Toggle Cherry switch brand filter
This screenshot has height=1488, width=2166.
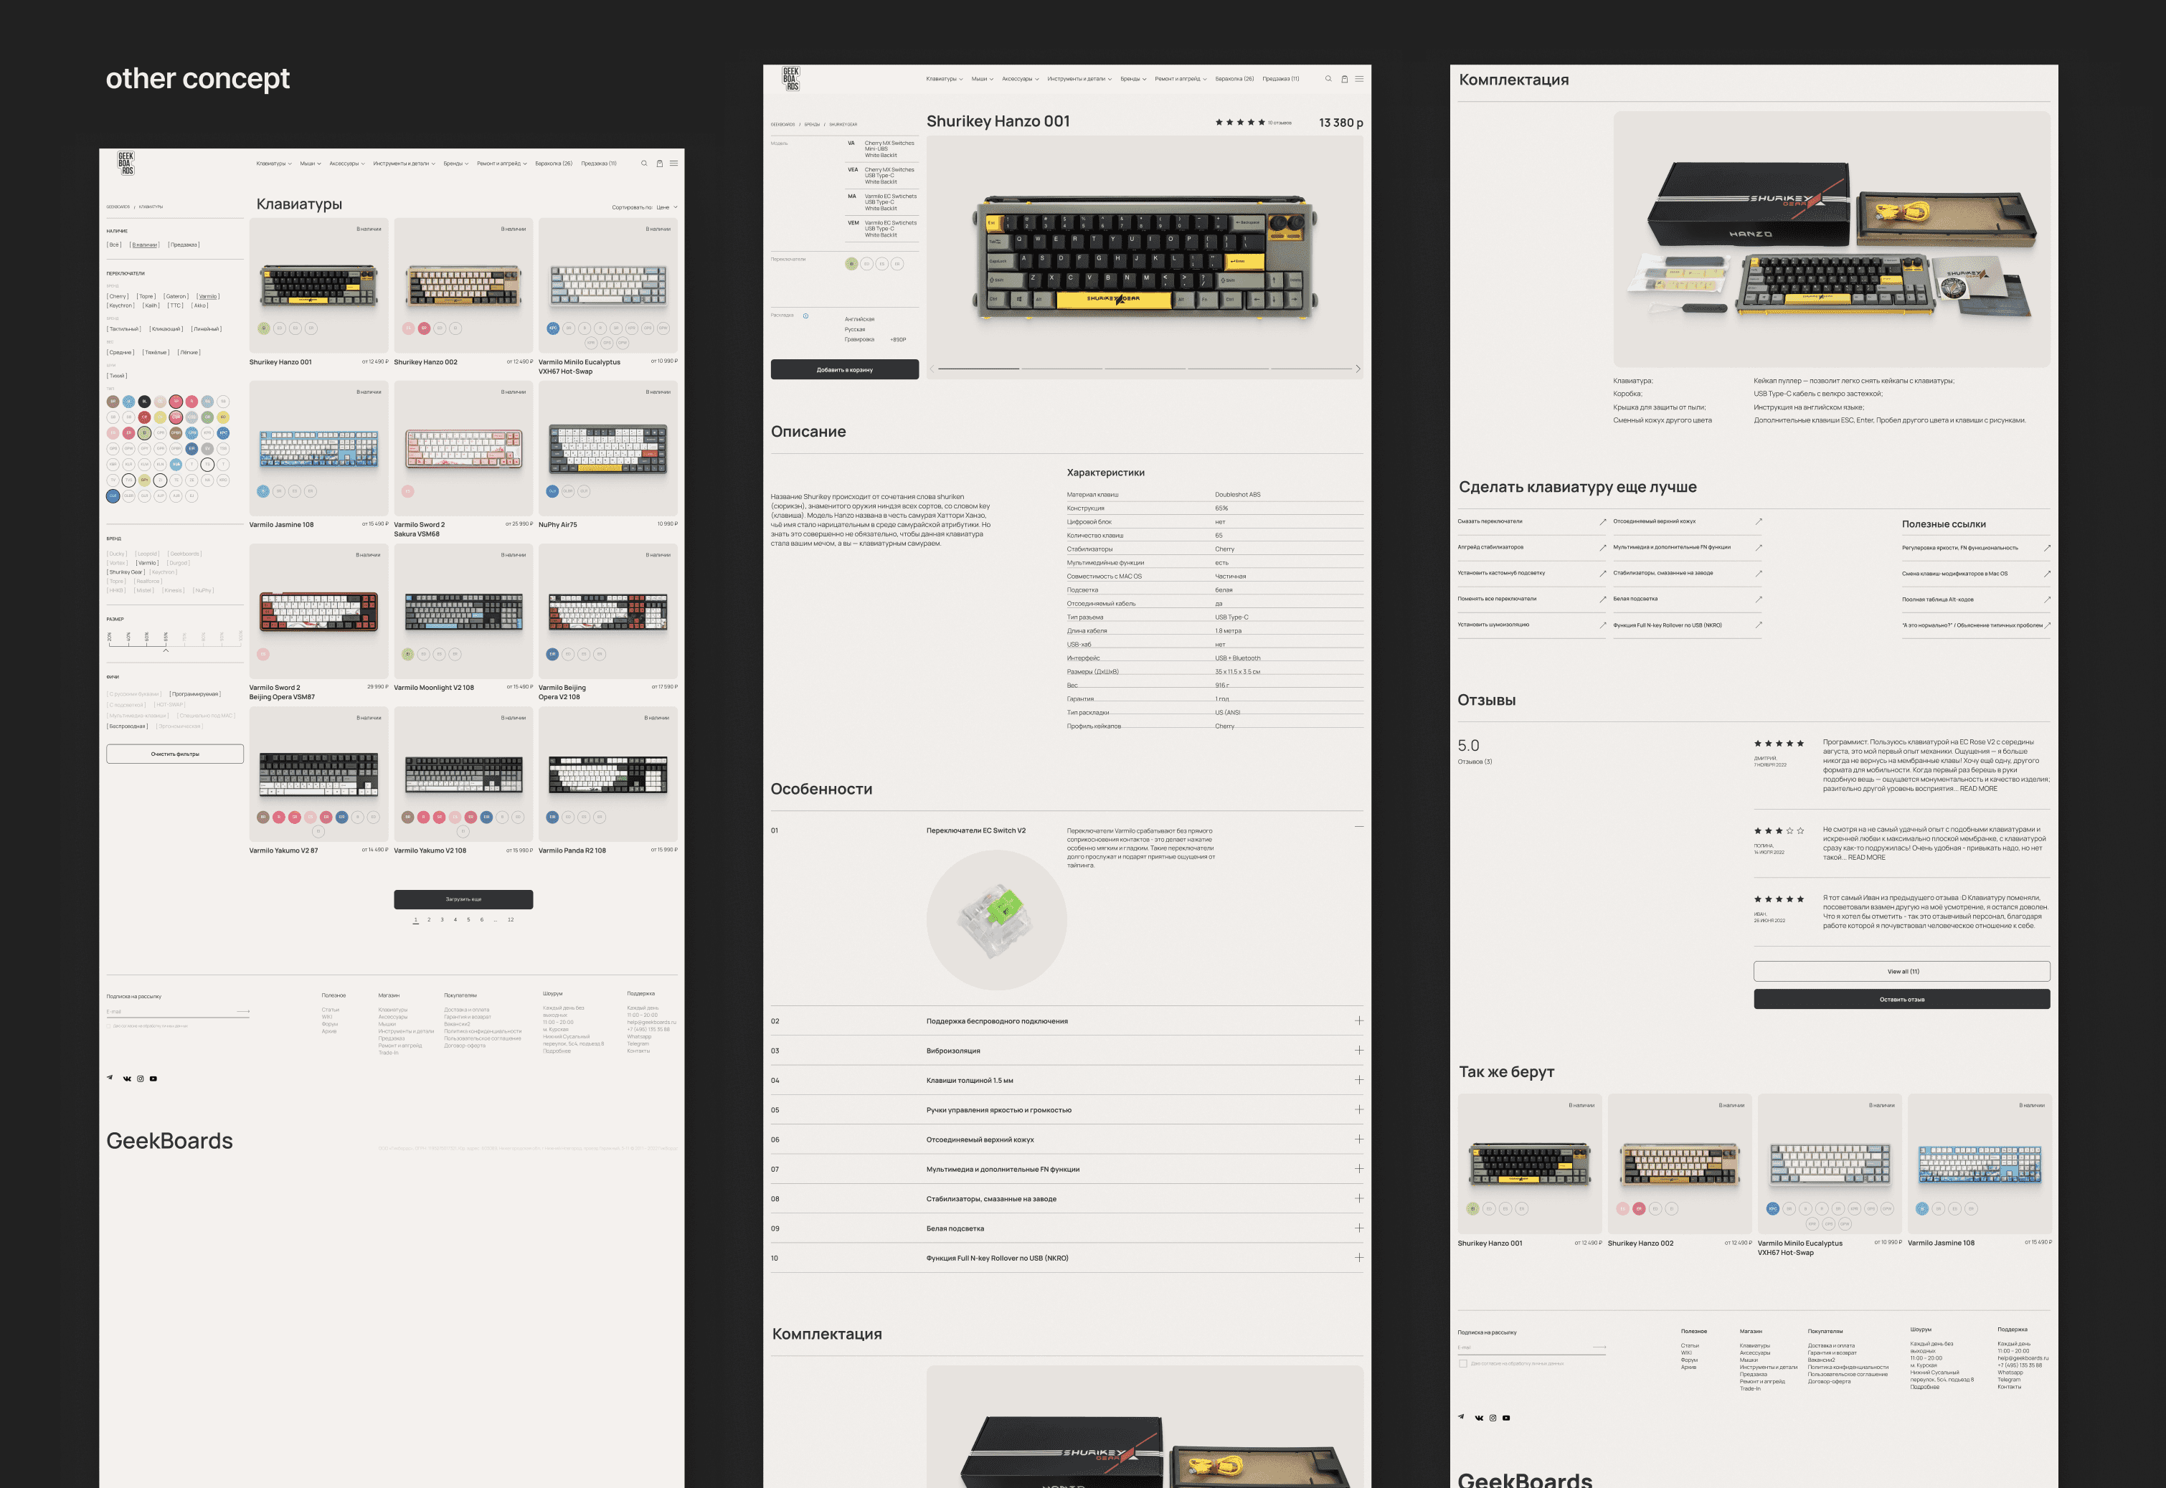118,296
